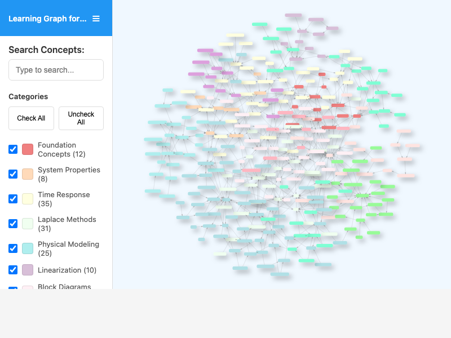Click the purple Linearization color swatch

28,270
